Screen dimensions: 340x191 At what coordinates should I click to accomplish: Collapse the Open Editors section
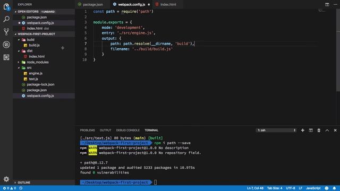click(15, 12)
